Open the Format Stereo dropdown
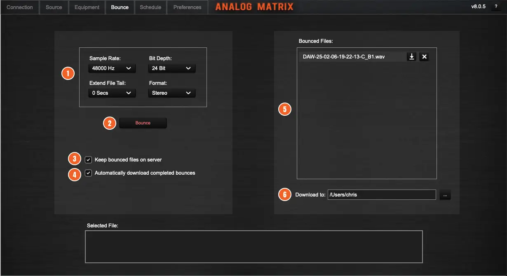This screenshot has width=507, height=276. point(171,93)
